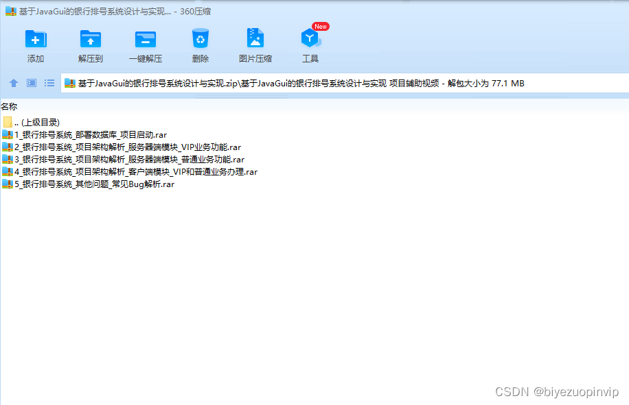Click the New badge on Tools

click(319, 26)
